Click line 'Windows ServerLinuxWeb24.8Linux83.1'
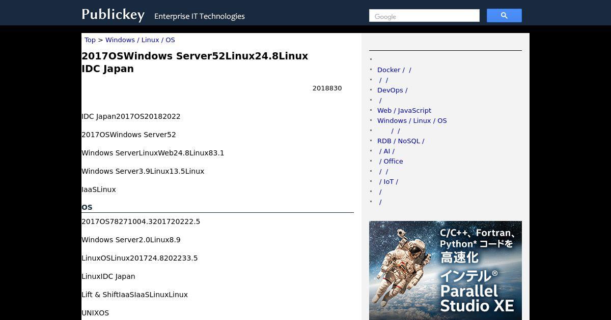This screenshot has height=320, width=611. tap(153, 153)
